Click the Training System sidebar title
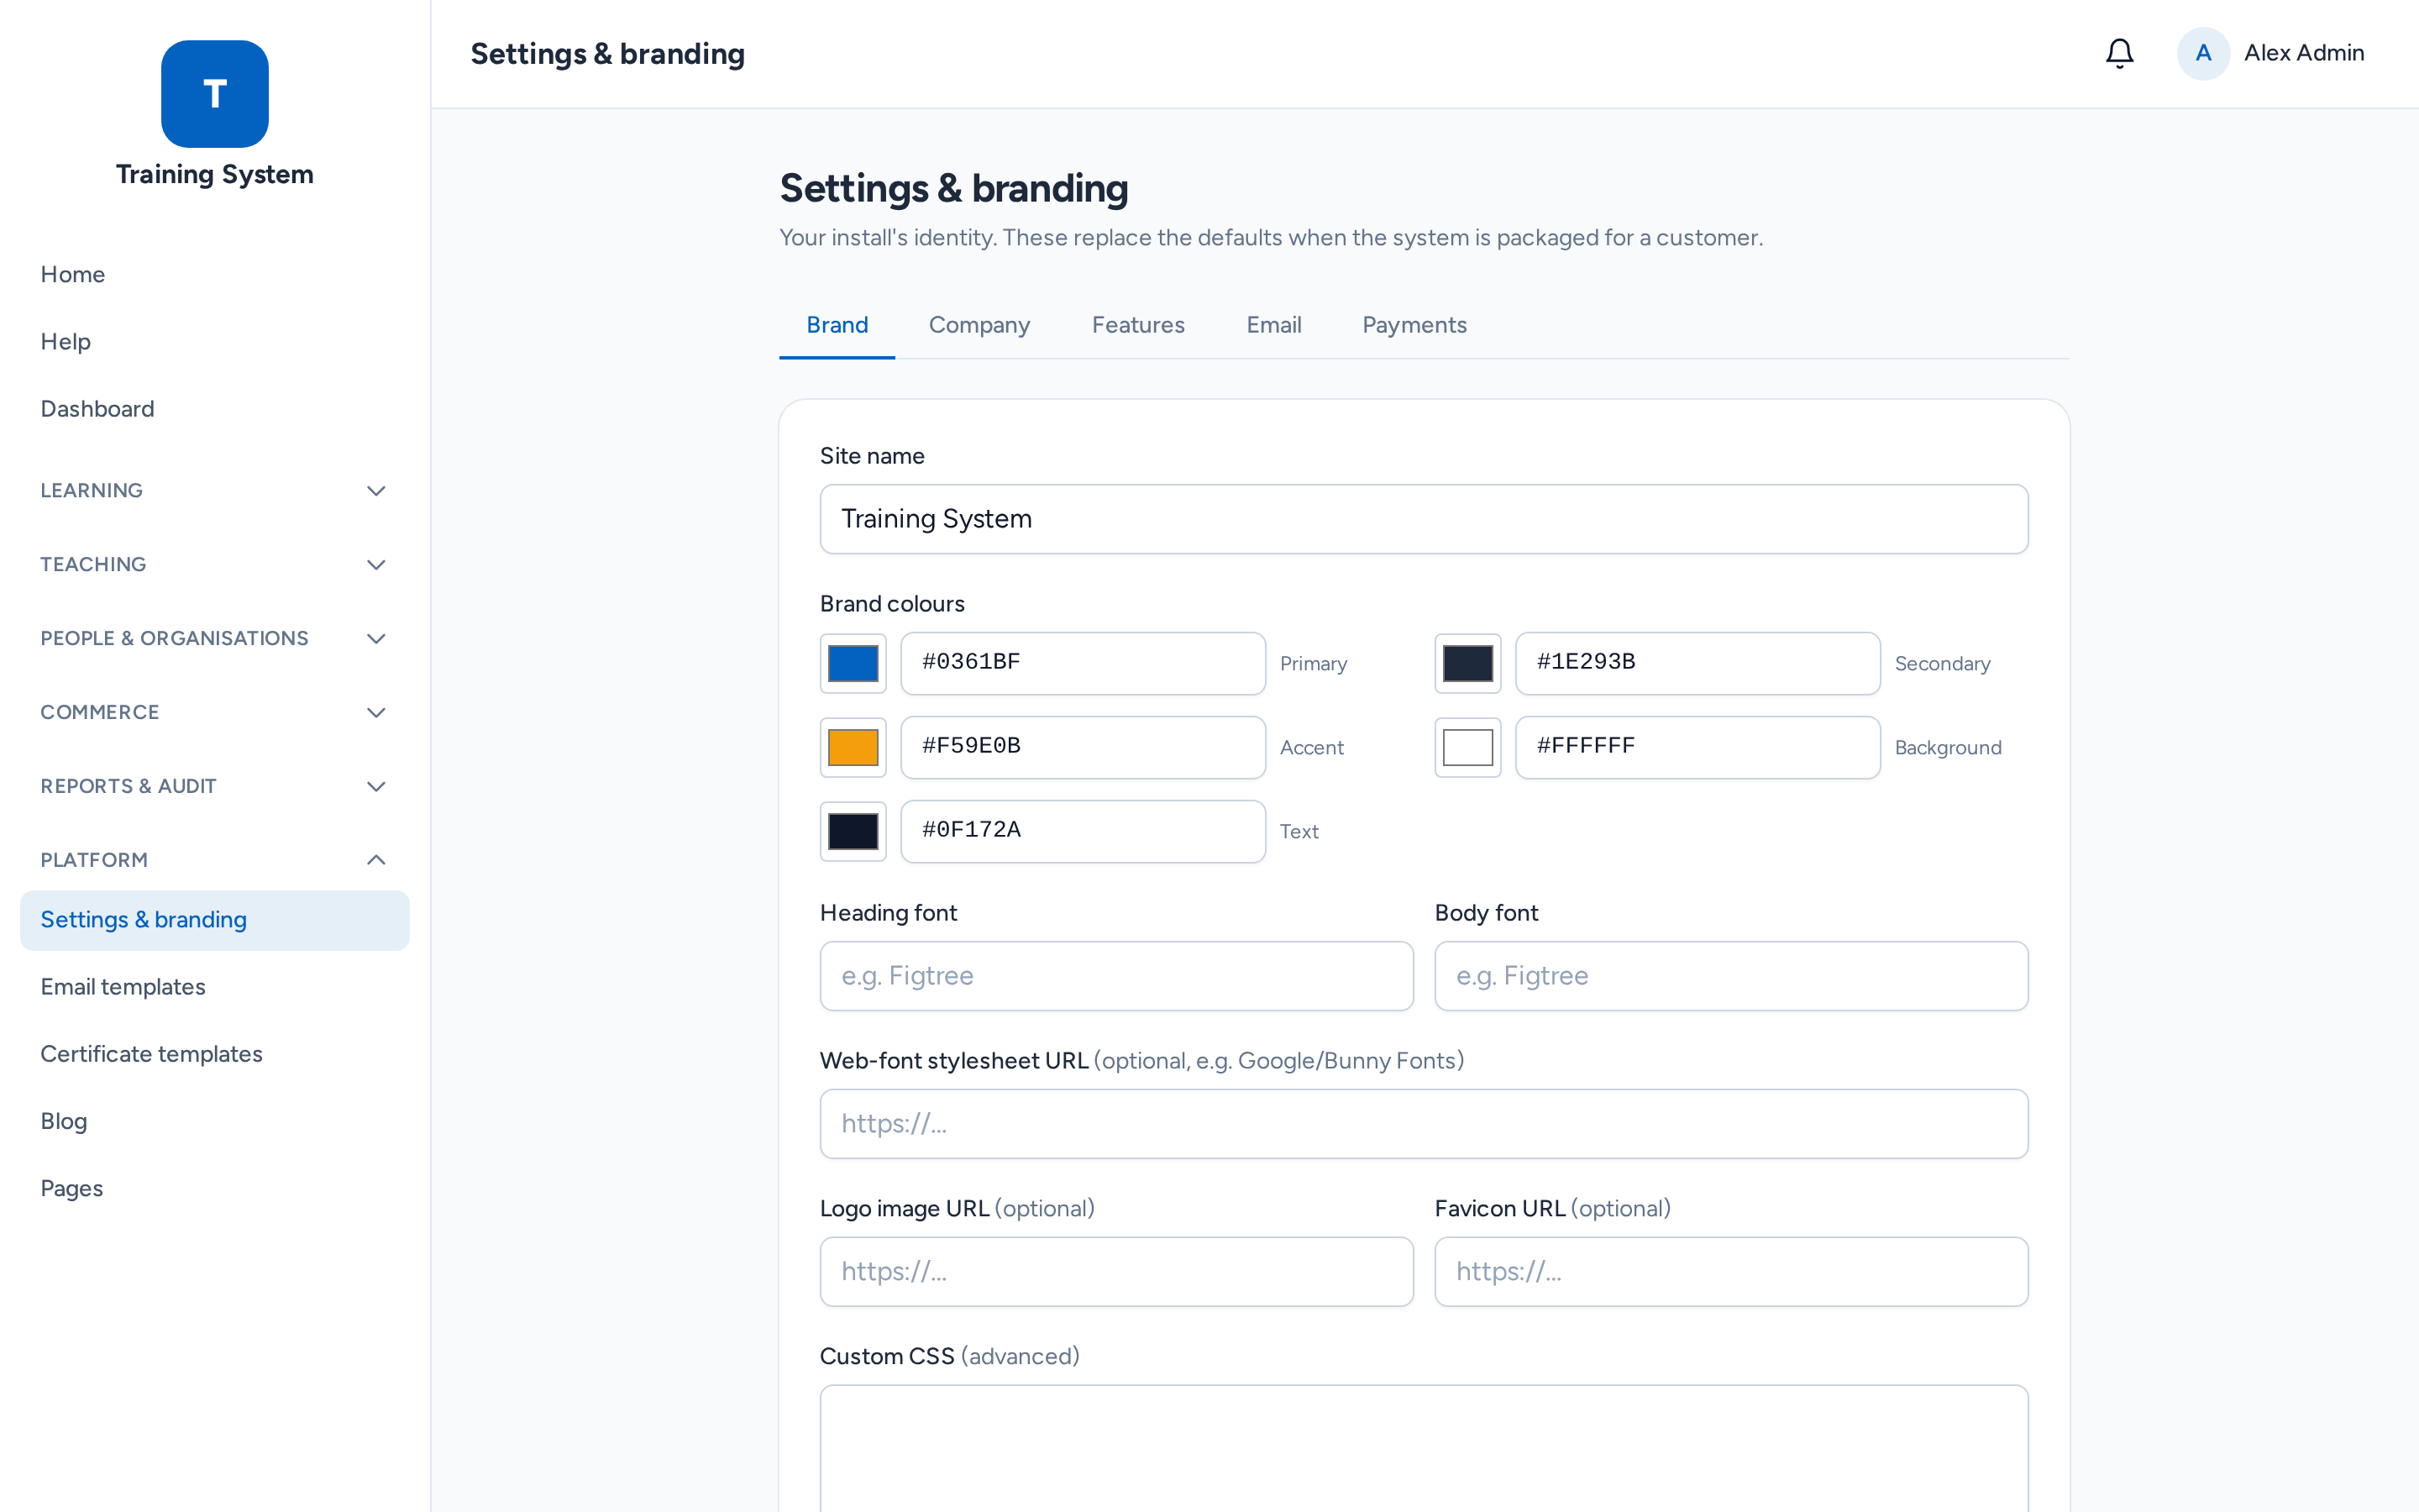 coord(215,175)
